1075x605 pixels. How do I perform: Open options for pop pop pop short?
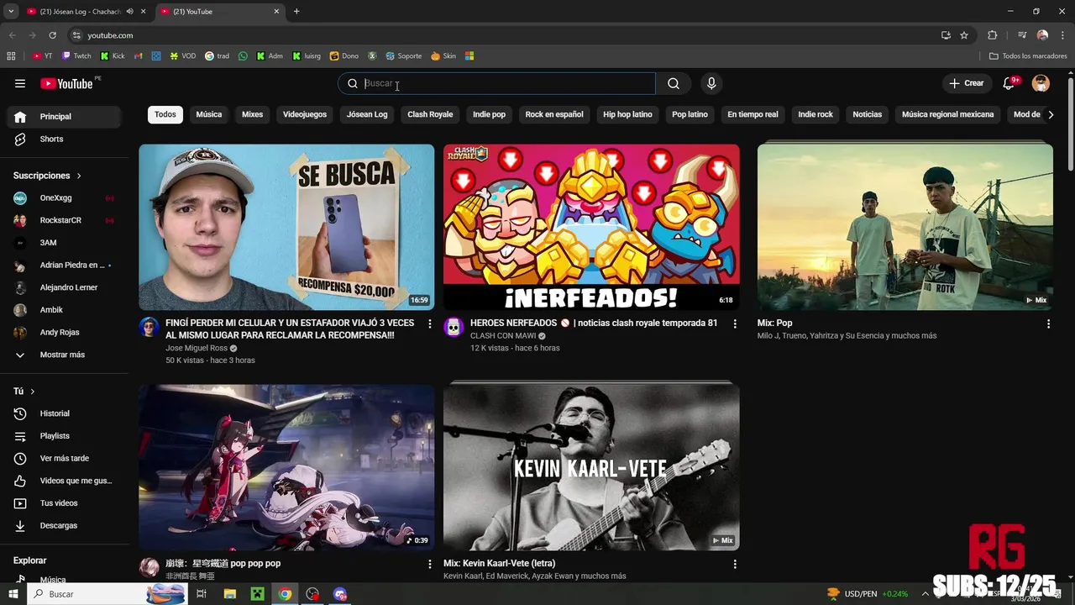click(x=430, y=564)
